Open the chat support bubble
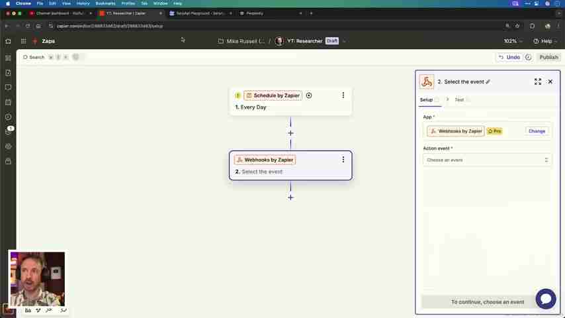The image size is (565, 318). pyautogui.click(x=546, y=299)
